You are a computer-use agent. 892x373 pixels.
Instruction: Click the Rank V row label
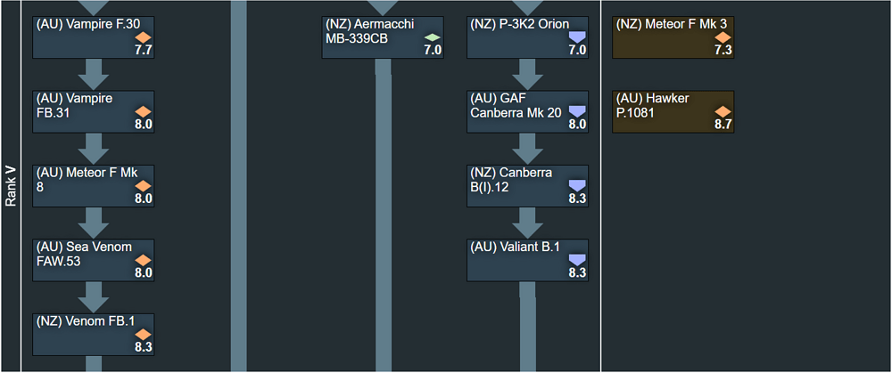tap(11, 185)
